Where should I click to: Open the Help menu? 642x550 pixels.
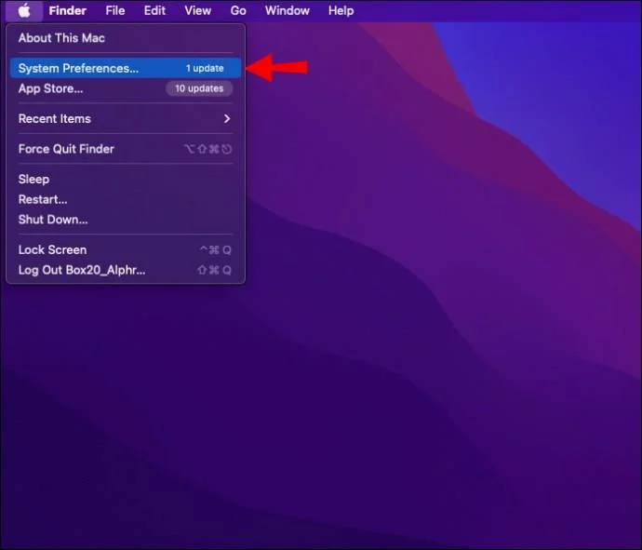pyautogui.click(x=341, y=10)
